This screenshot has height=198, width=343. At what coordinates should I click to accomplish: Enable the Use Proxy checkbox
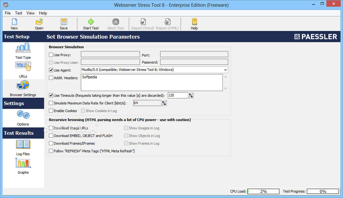point(51,55)
